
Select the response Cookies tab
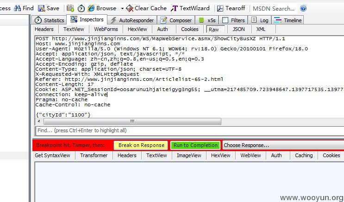coord(331,155)
